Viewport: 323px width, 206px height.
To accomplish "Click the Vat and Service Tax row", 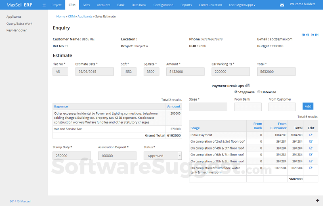I will pyautogui.click(x=117, y=129).
